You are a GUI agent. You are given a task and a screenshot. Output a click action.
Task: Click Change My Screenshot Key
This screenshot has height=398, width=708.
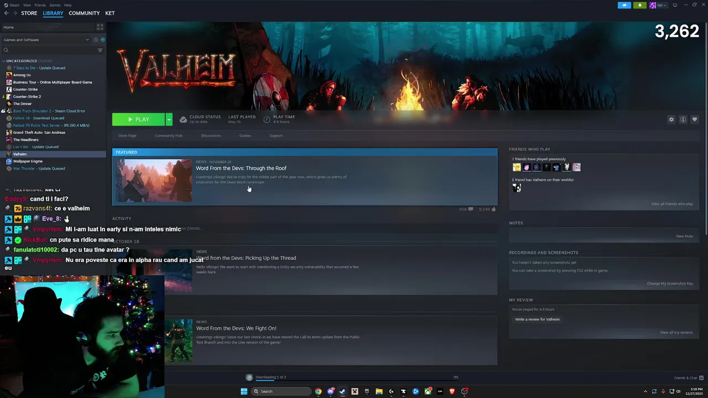670,284
